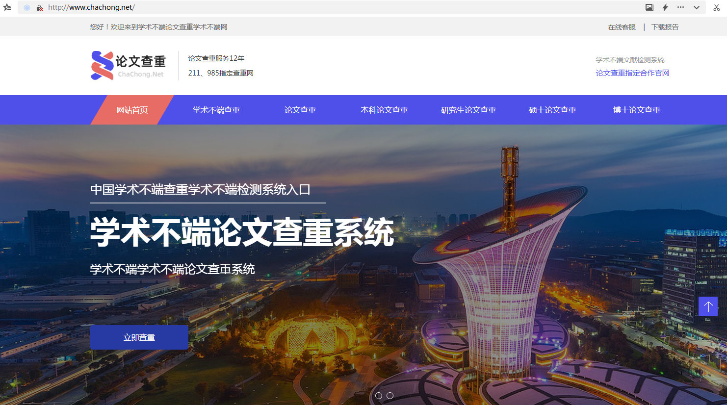The image size is (727, 405).
Task: Expand the address bar dropdown chevron
Action: (x=696, y=7)
